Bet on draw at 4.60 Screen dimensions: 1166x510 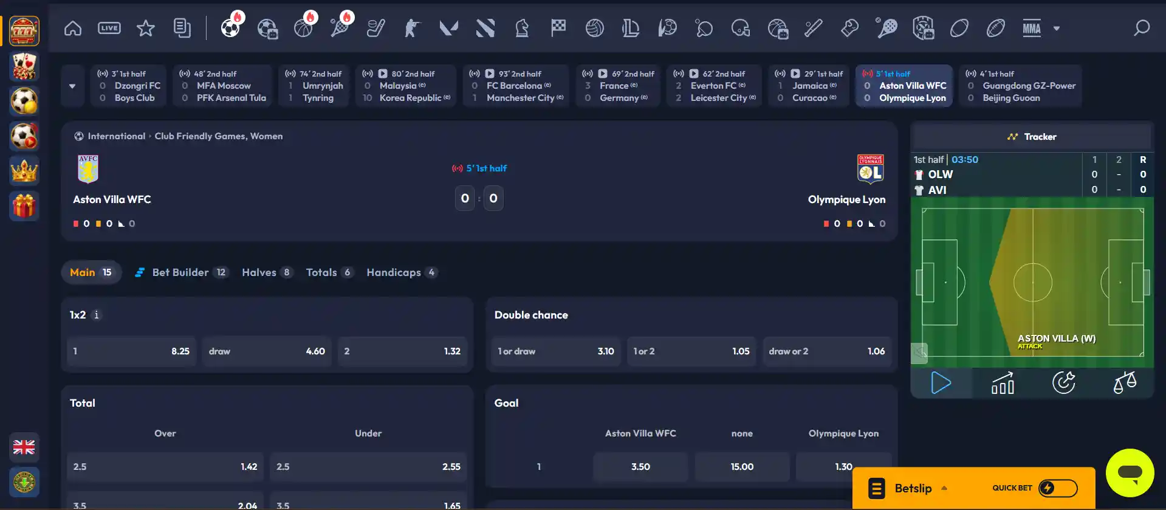(267, 351)
